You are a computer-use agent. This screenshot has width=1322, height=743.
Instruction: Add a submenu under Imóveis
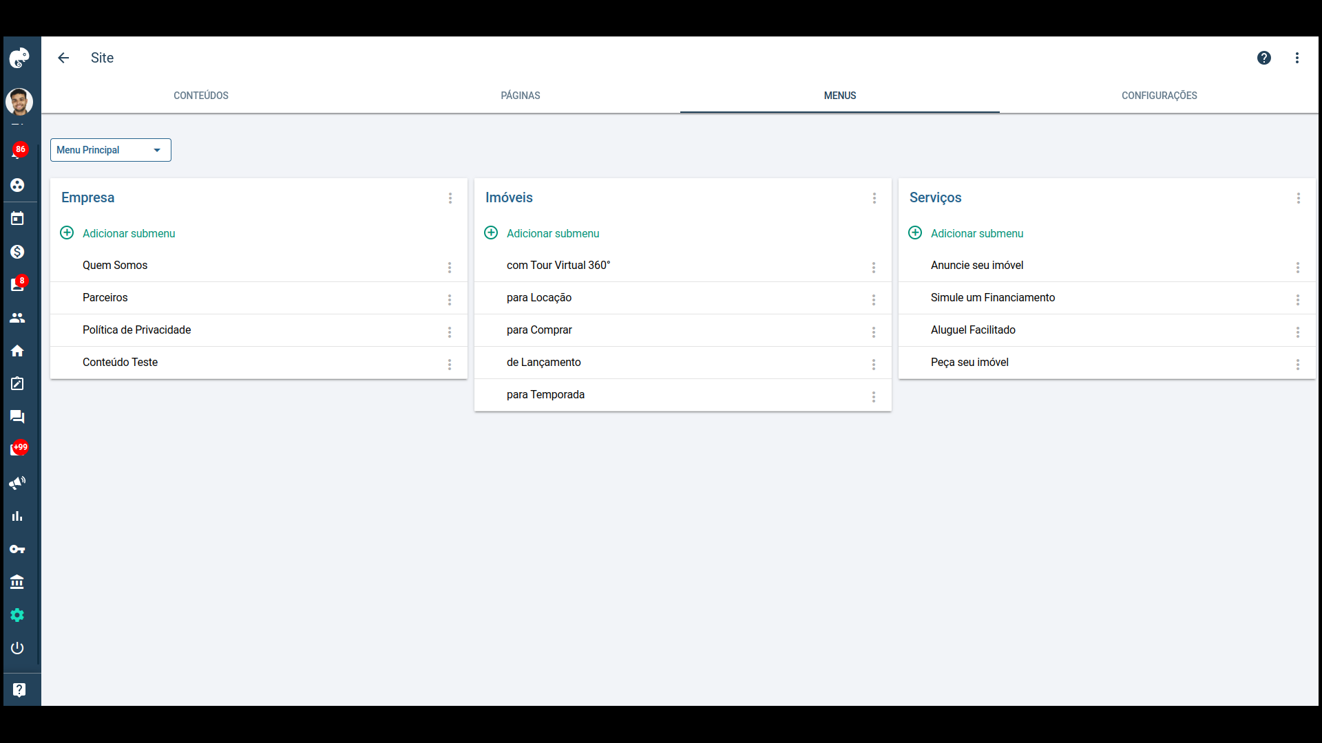coord(542,233)
